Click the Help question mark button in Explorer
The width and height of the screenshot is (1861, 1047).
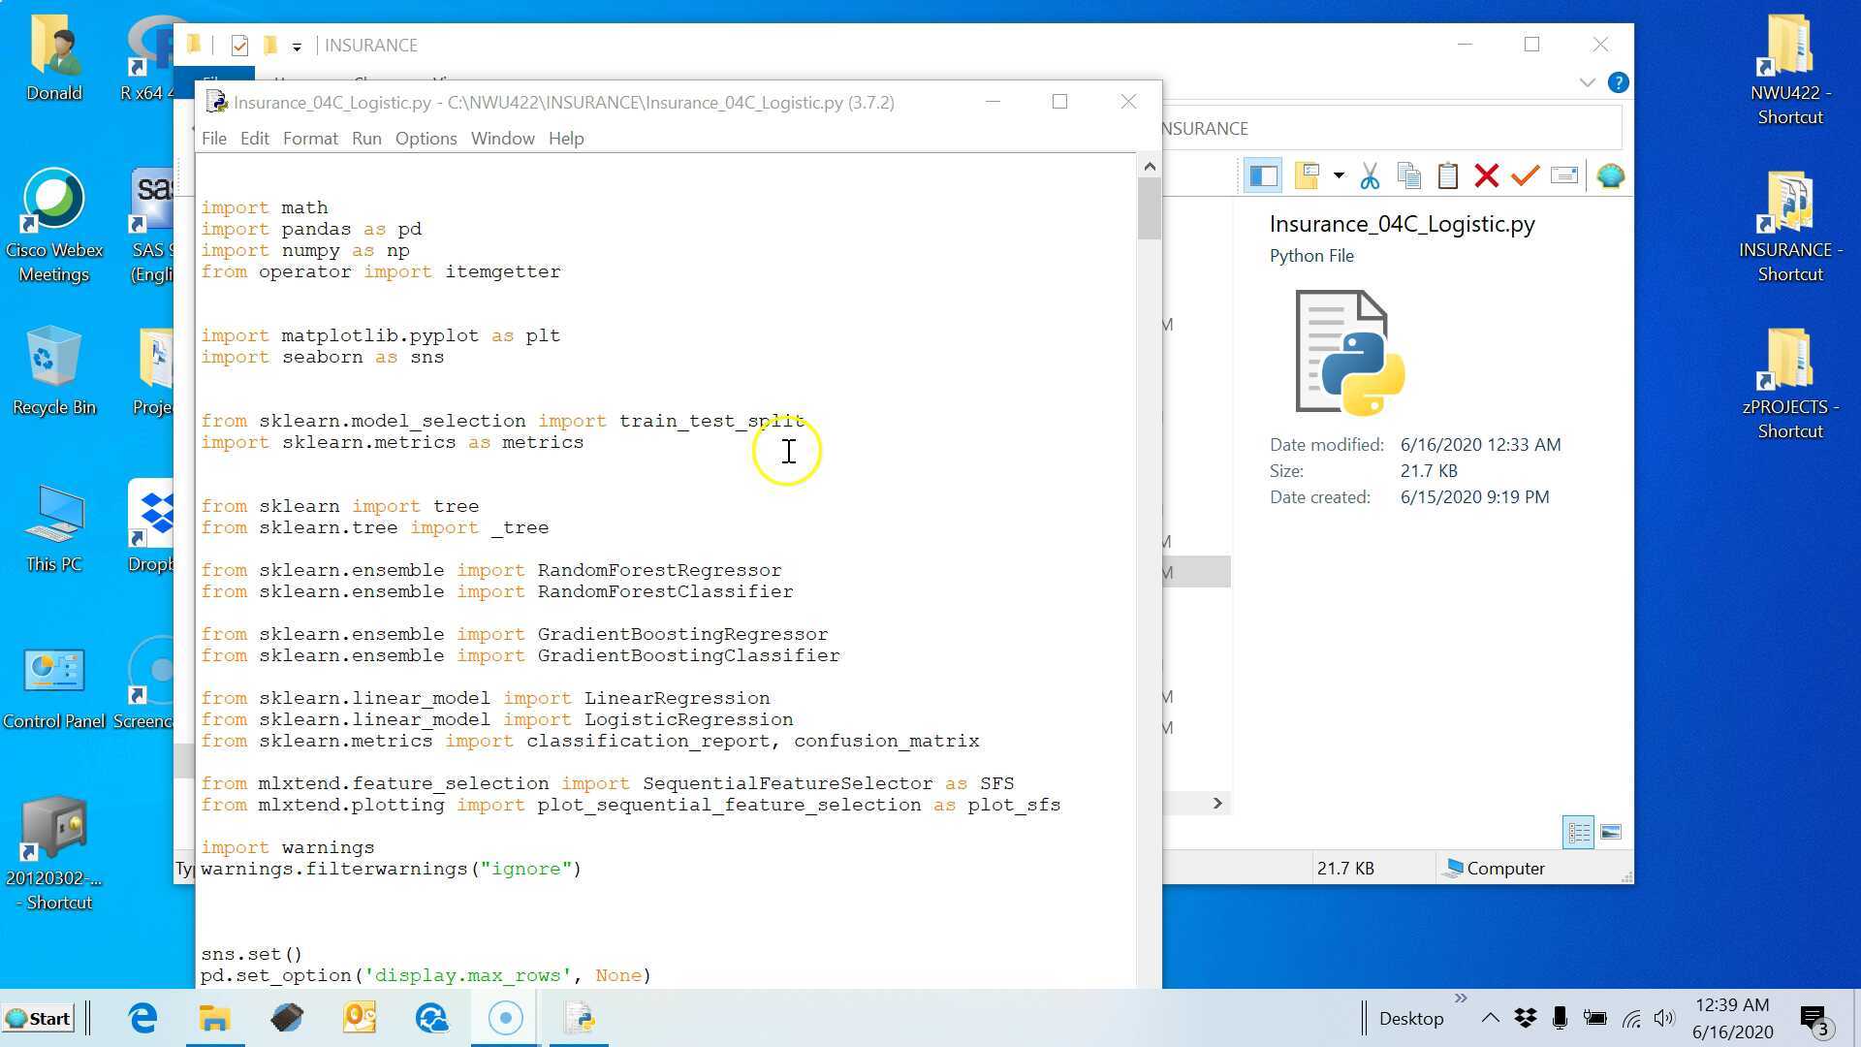coord(1618,82)
